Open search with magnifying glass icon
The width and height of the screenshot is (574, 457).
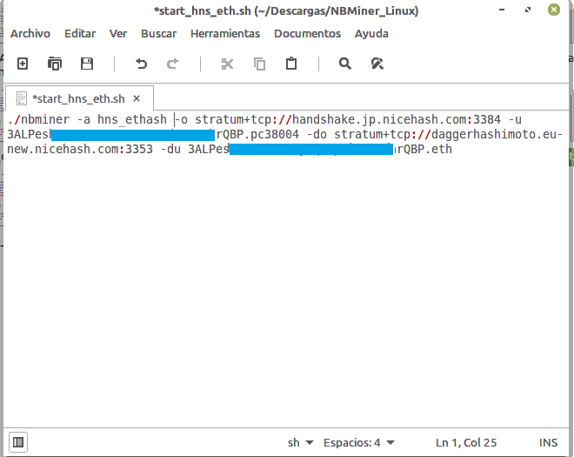(x=345, y=64)
